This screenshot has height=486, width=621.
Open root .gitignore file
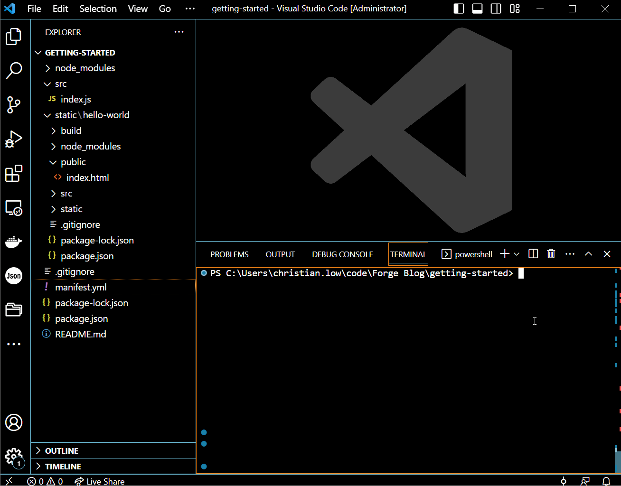113,271
